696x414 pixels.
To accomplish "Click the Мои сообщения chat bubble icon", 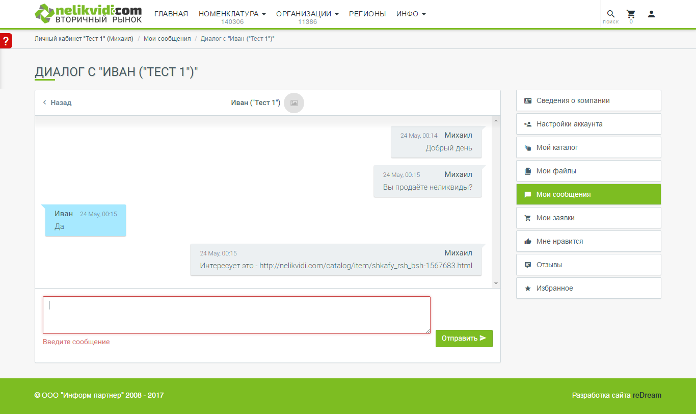I will (x=528, y=195).
